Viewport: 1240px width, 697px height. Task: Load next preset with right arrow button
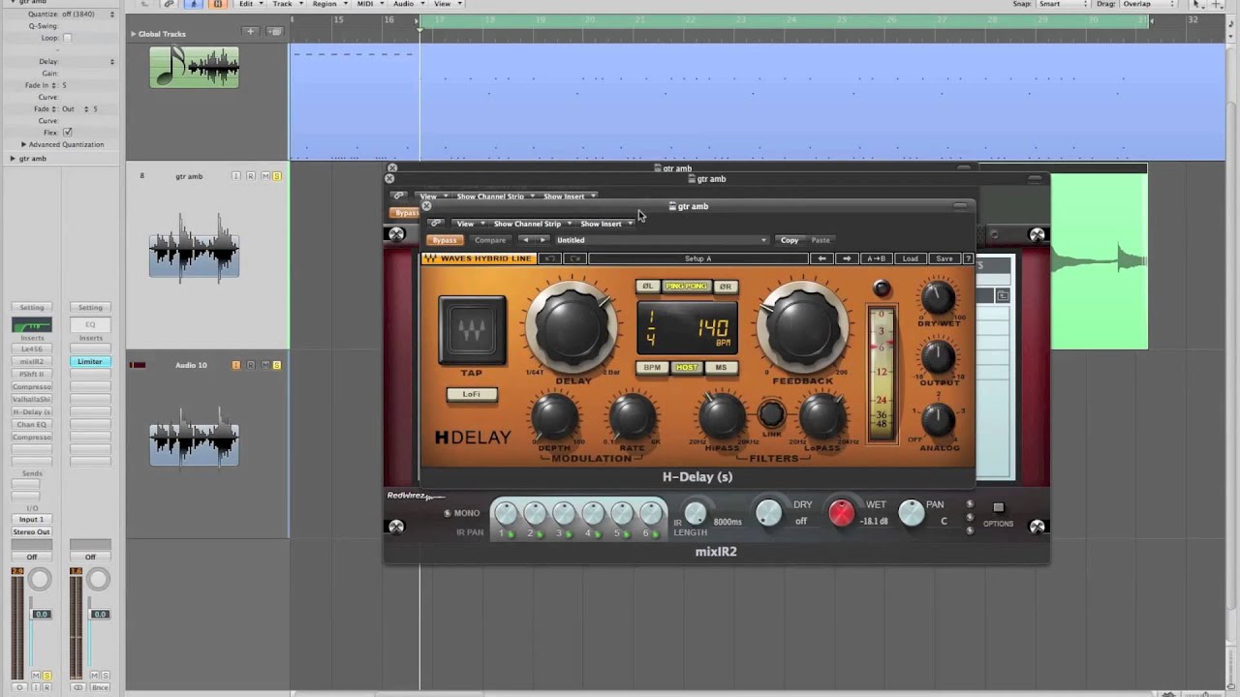[847, 258]
